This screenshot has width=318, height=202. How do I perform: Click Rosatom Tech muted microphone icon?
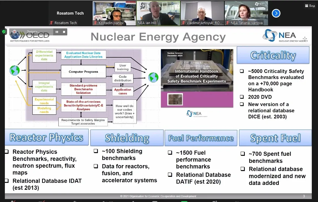(x=51, y=23)
